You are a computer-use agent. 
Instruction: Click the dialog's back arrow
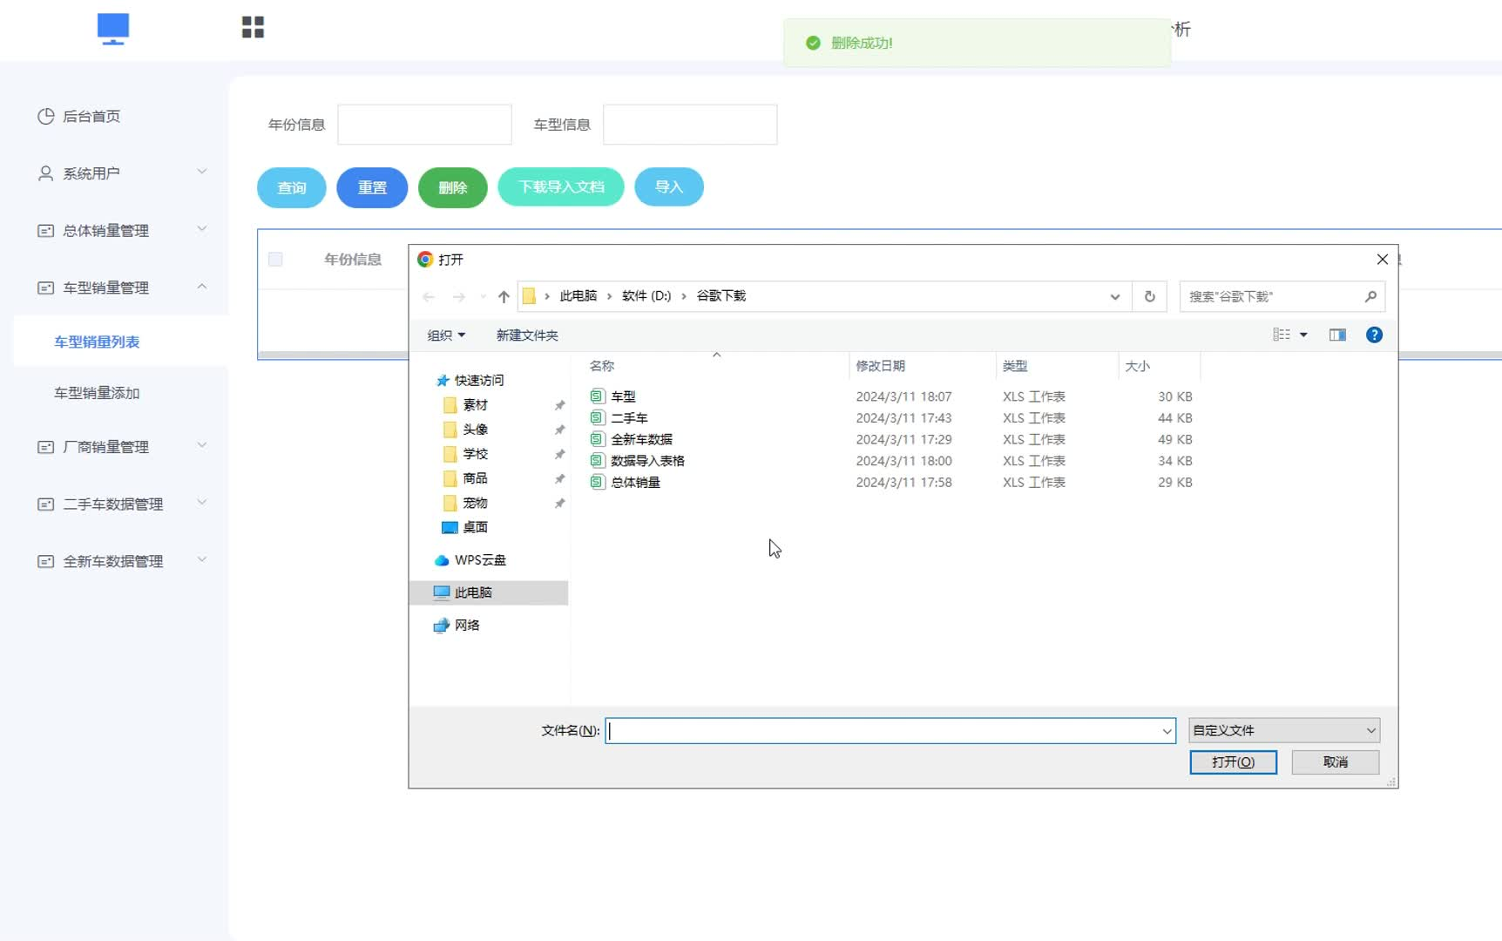429,296
